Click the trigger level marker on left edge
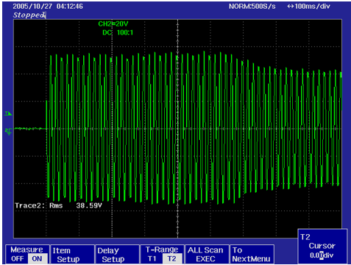The width and height of the screenshot is (351, 265). click(8, 113)
